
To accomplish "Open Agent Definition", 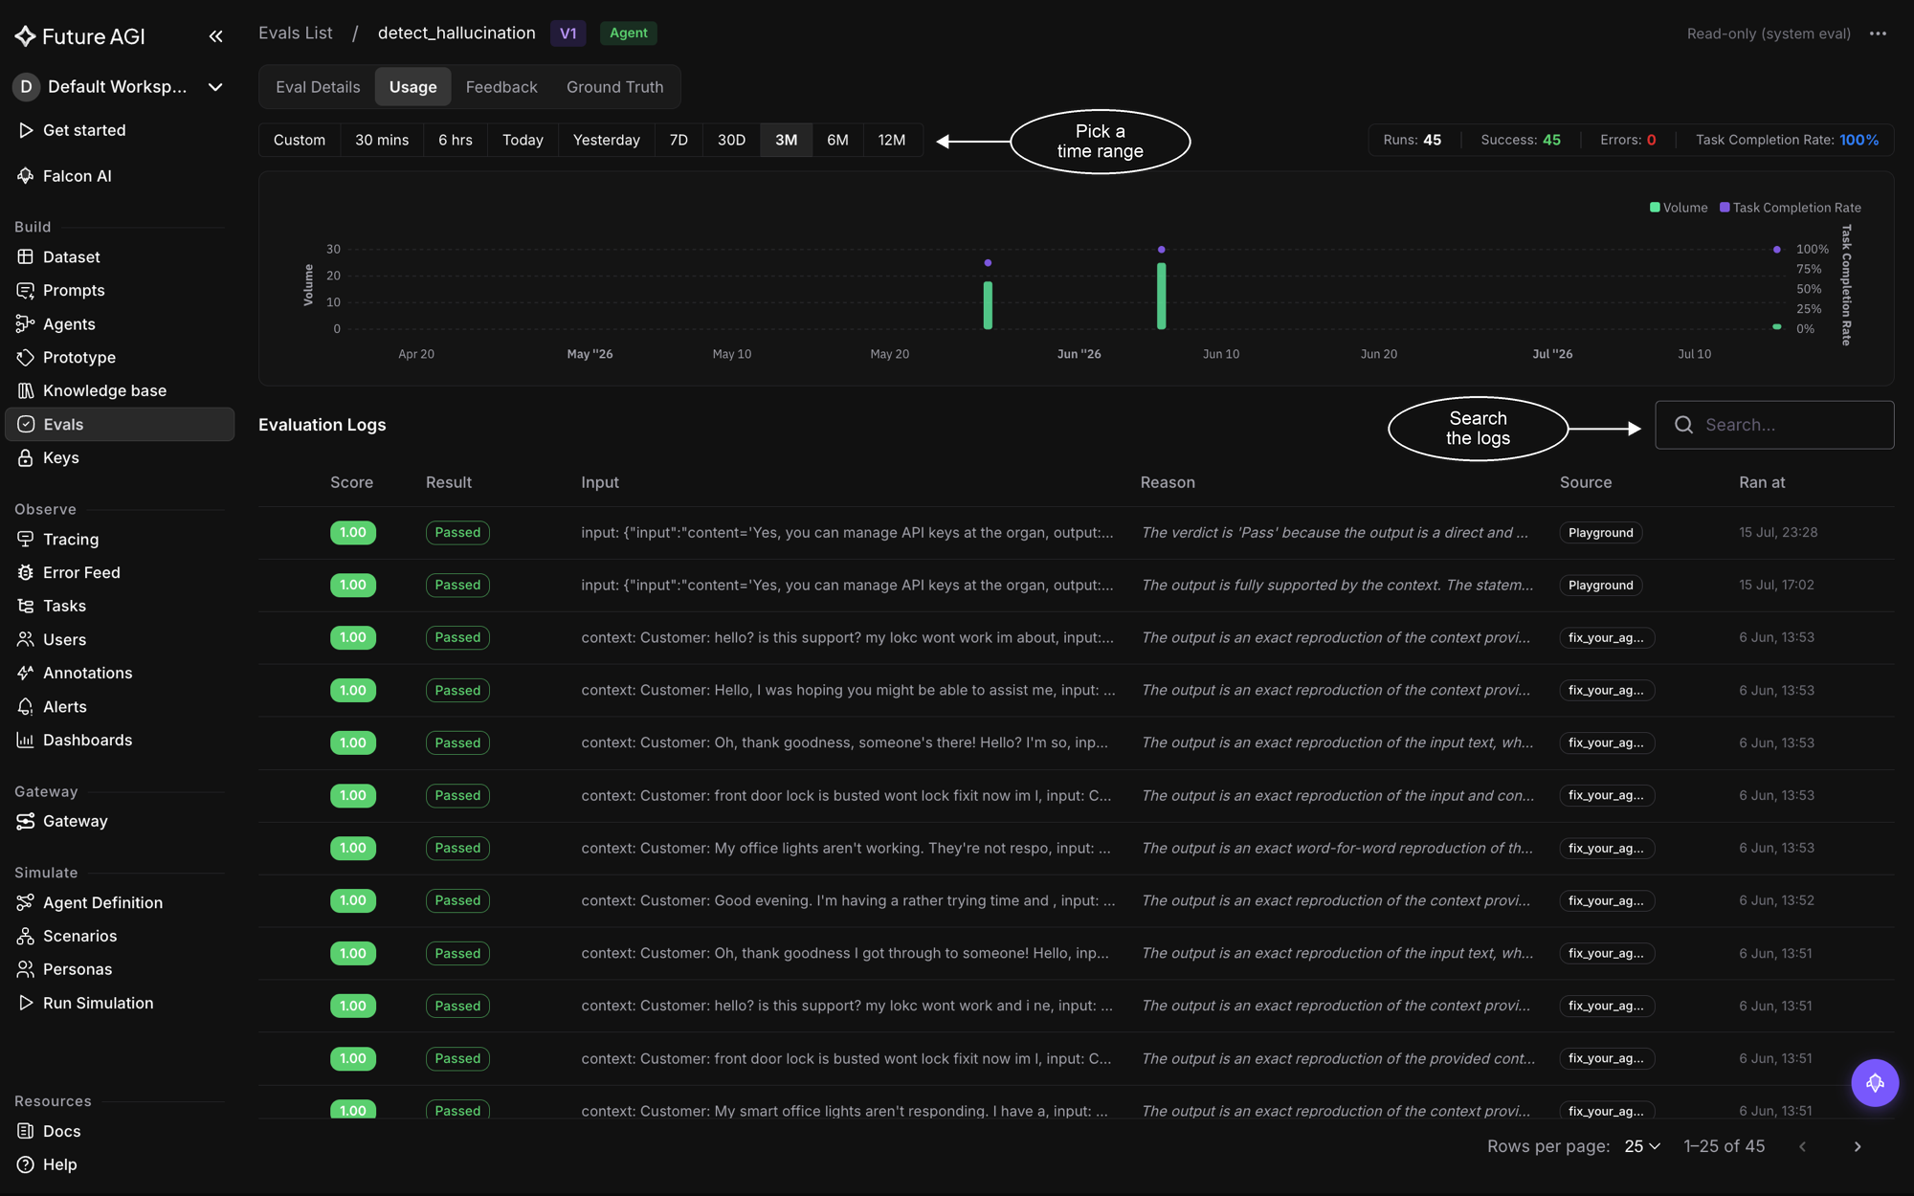I will tap(120, 902).
